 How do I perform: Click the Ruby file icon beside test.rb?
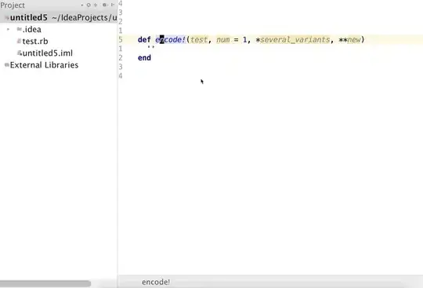(x=19, y=41)
